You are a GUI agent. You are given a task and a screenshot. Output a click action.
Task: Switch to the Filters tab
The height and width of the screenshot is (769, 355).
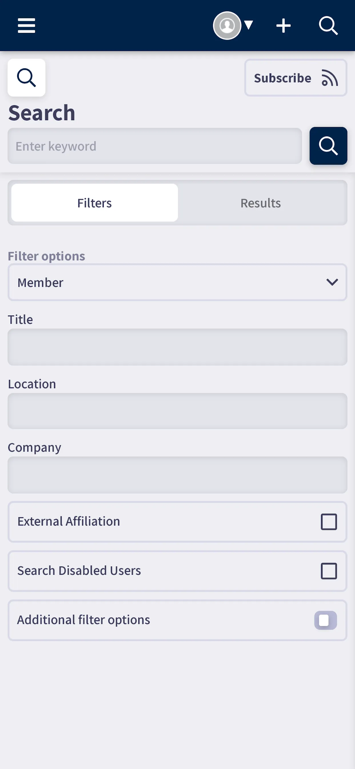click(95, 203)
